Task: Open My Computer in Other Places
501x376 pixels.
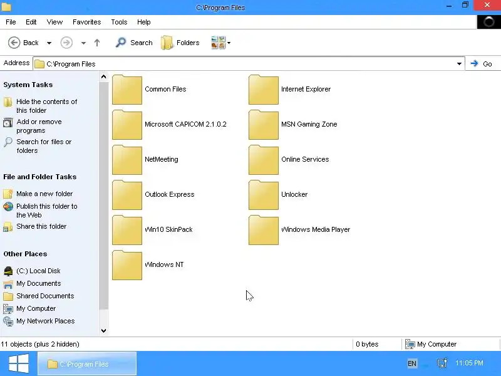Action: point(36,308)
